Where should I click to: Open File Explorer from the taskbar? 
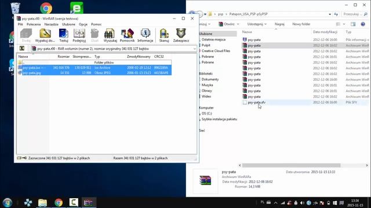point(42,202)
